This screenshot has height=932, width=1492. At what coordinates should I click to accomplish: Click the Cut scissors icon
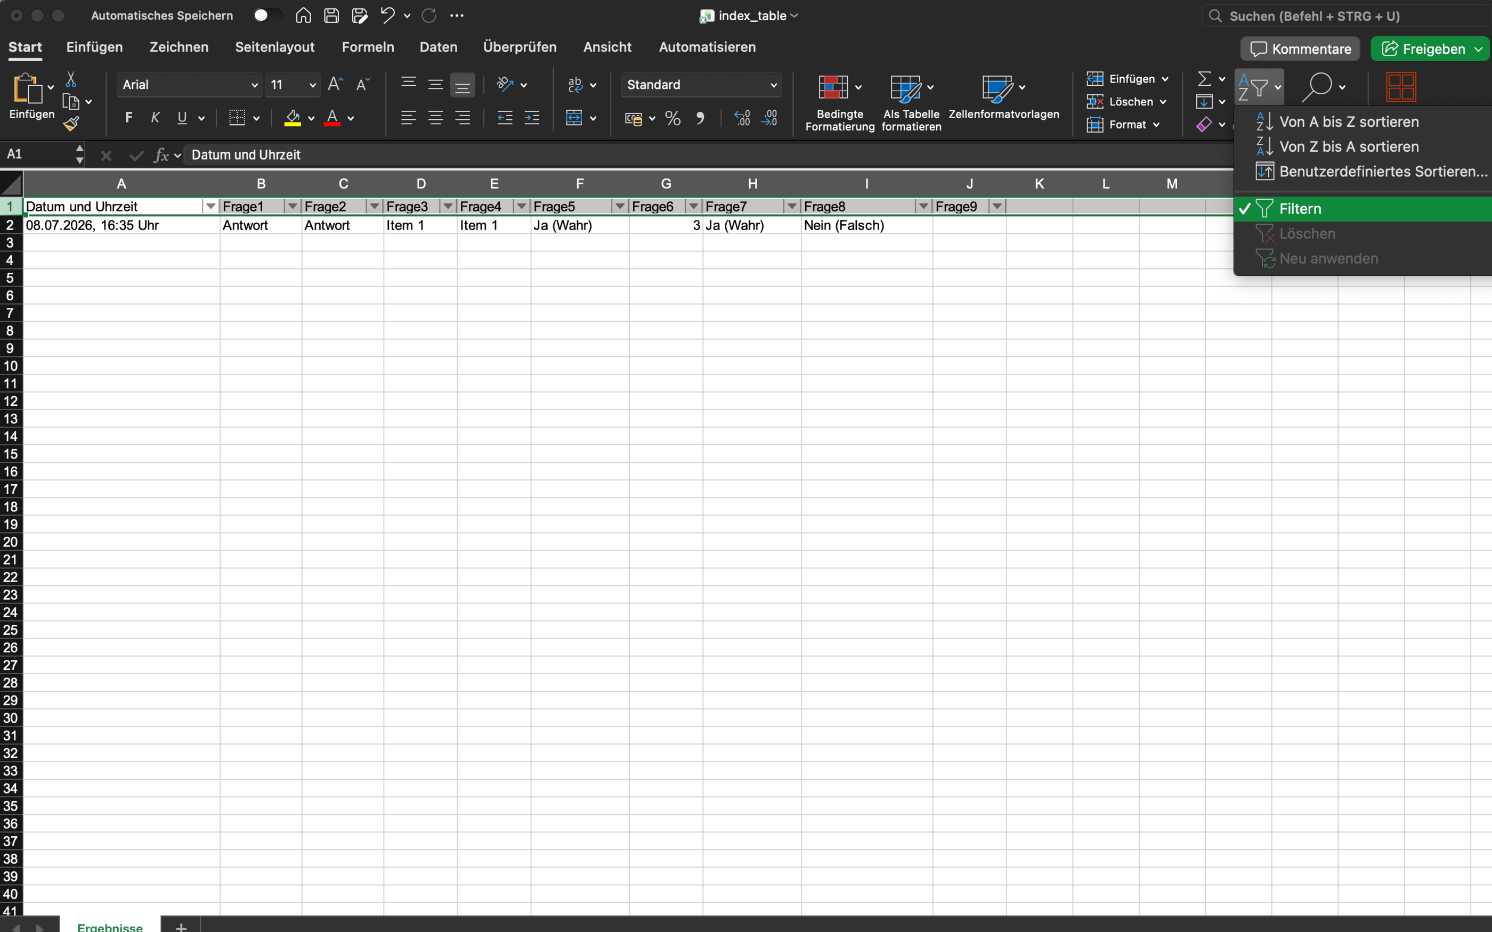(71, 79)
